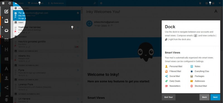Open the By Relevance sort dropdown

coord(56,3)
